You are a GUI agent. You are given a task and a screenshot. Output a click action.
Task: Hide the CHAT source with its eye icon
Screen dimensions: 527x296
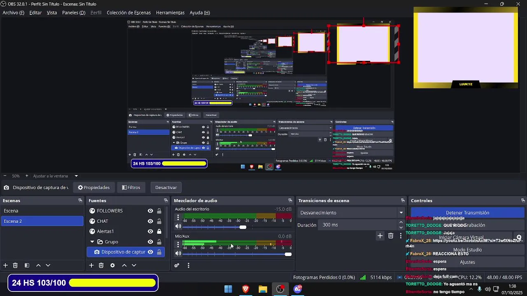point(150,221)
